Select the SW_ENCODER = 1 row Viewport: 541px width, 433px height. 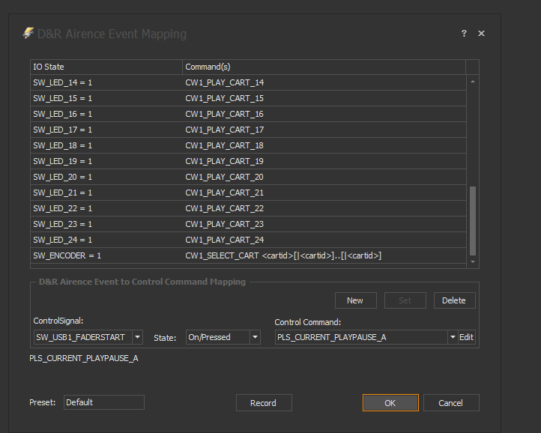coord(106,255)
